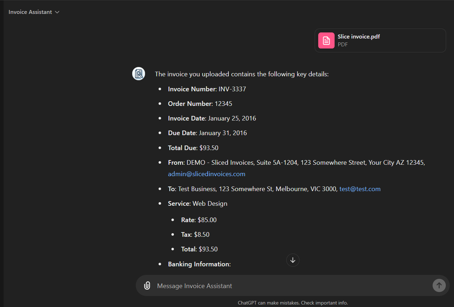454x307 pixels.
Task: Click the Tax $8.50 line
Action: [x=195, y=235]
